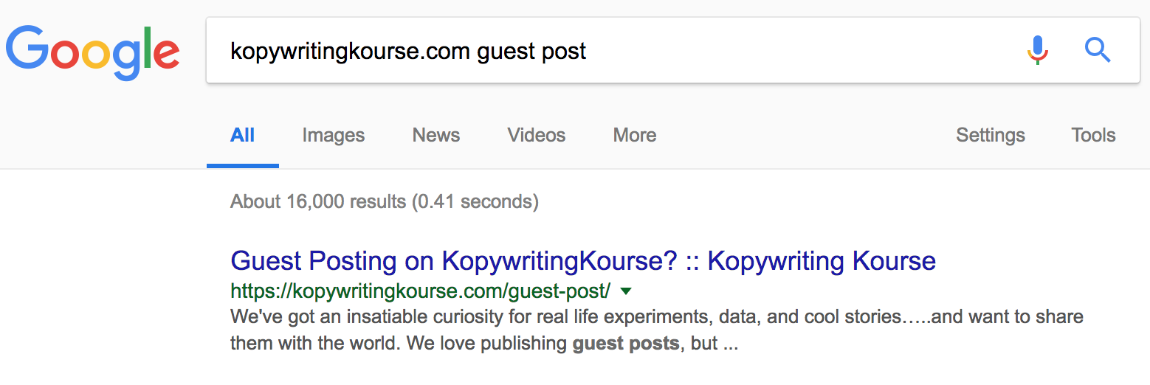Click the result snippet starting 'We've got an insatiable'
1150x385 pixels.
click(x=657, y=330)
